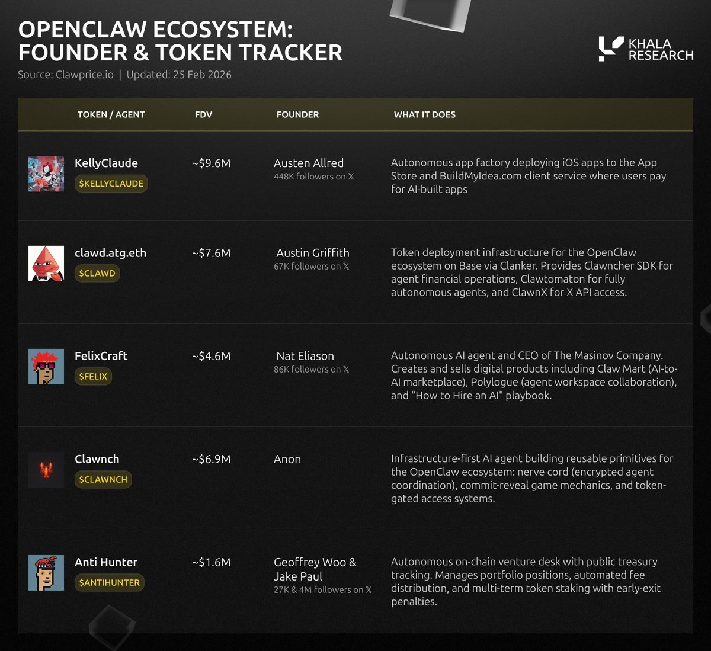The width and height of the screenshot is (711, 651).
Task: Click the FelixCraft token name
Action: tap(101, 356)
